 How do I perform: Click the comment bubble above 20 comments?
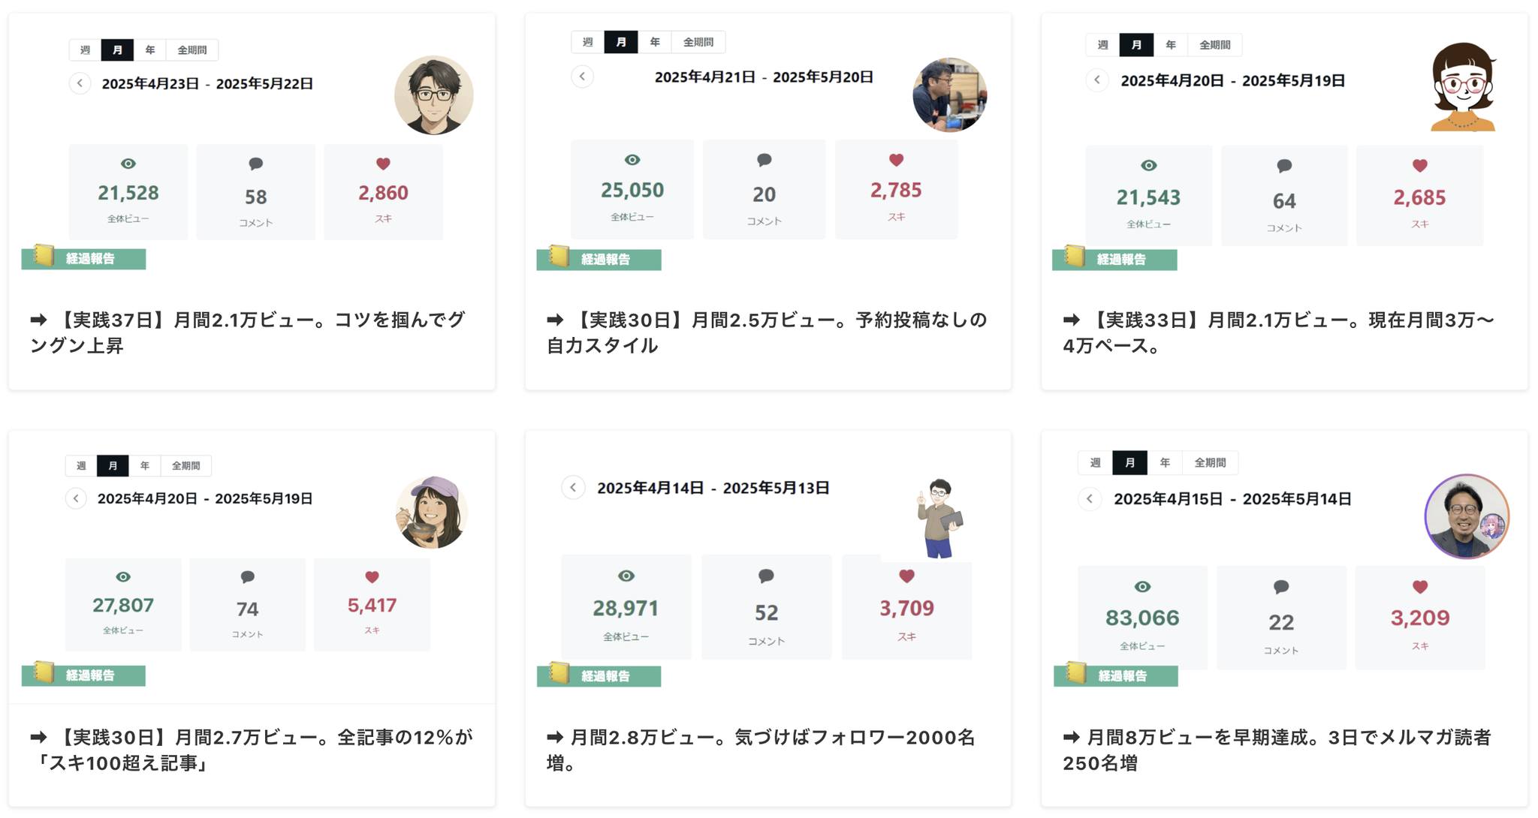click(764, 160)
